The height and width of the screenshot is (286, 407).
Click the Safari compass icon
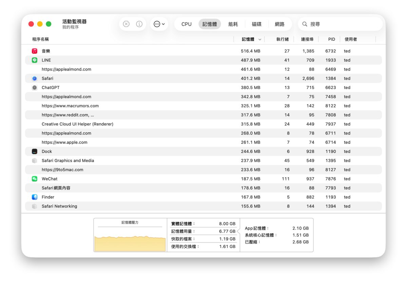(35, 78)
